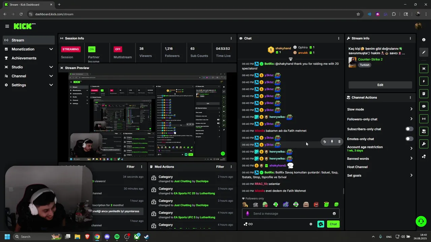
Task: Open chat settings gear icon
Action: coord(311,224)
